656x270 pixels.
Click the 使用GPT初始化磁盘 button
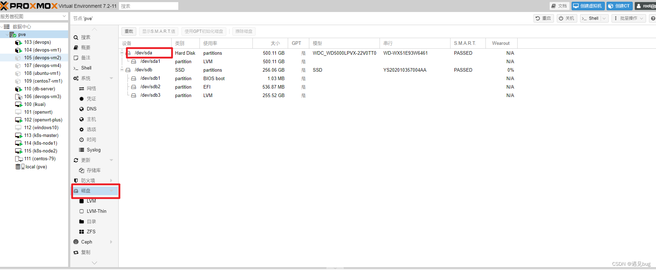point(204,31)
